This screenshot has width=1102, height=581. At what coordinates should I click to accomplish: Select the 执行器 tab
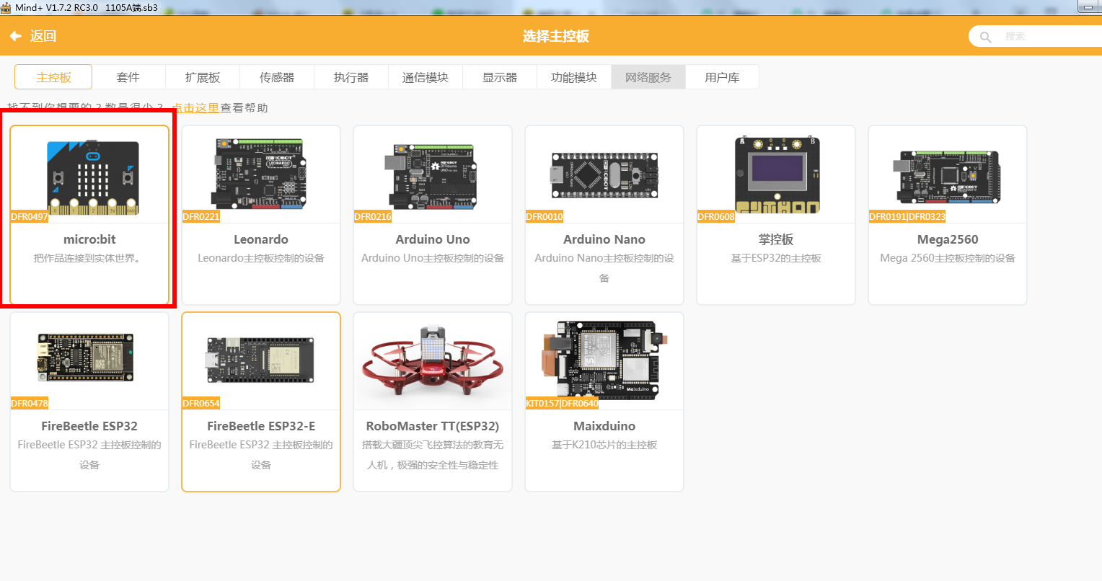pyautogui.click(x=351, y=77)
